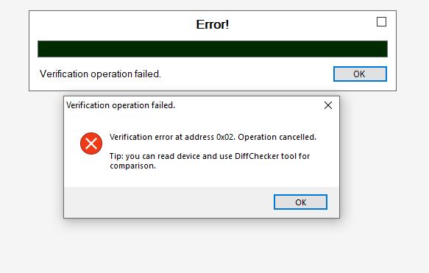Click empty title bar area of the dialog
Image resolution: width=429 pixels, height=273 pixels.
coord(247,105)
